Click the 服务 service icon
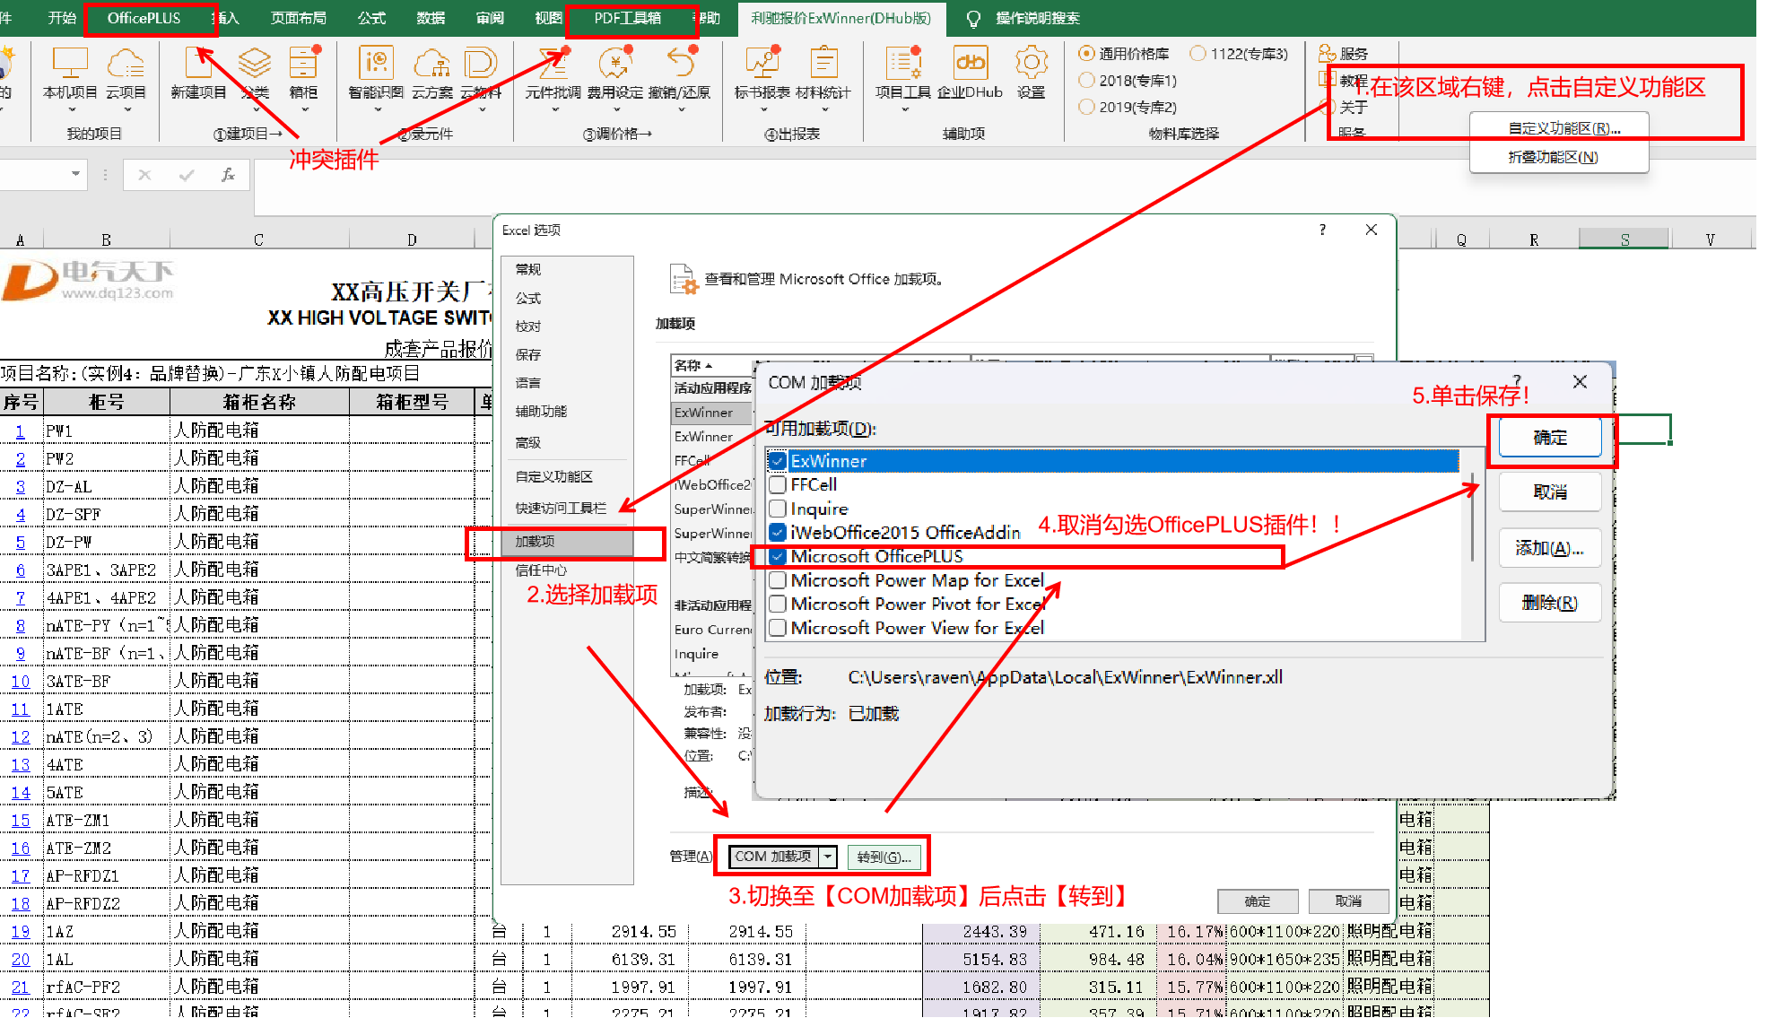 [1327, 54]
